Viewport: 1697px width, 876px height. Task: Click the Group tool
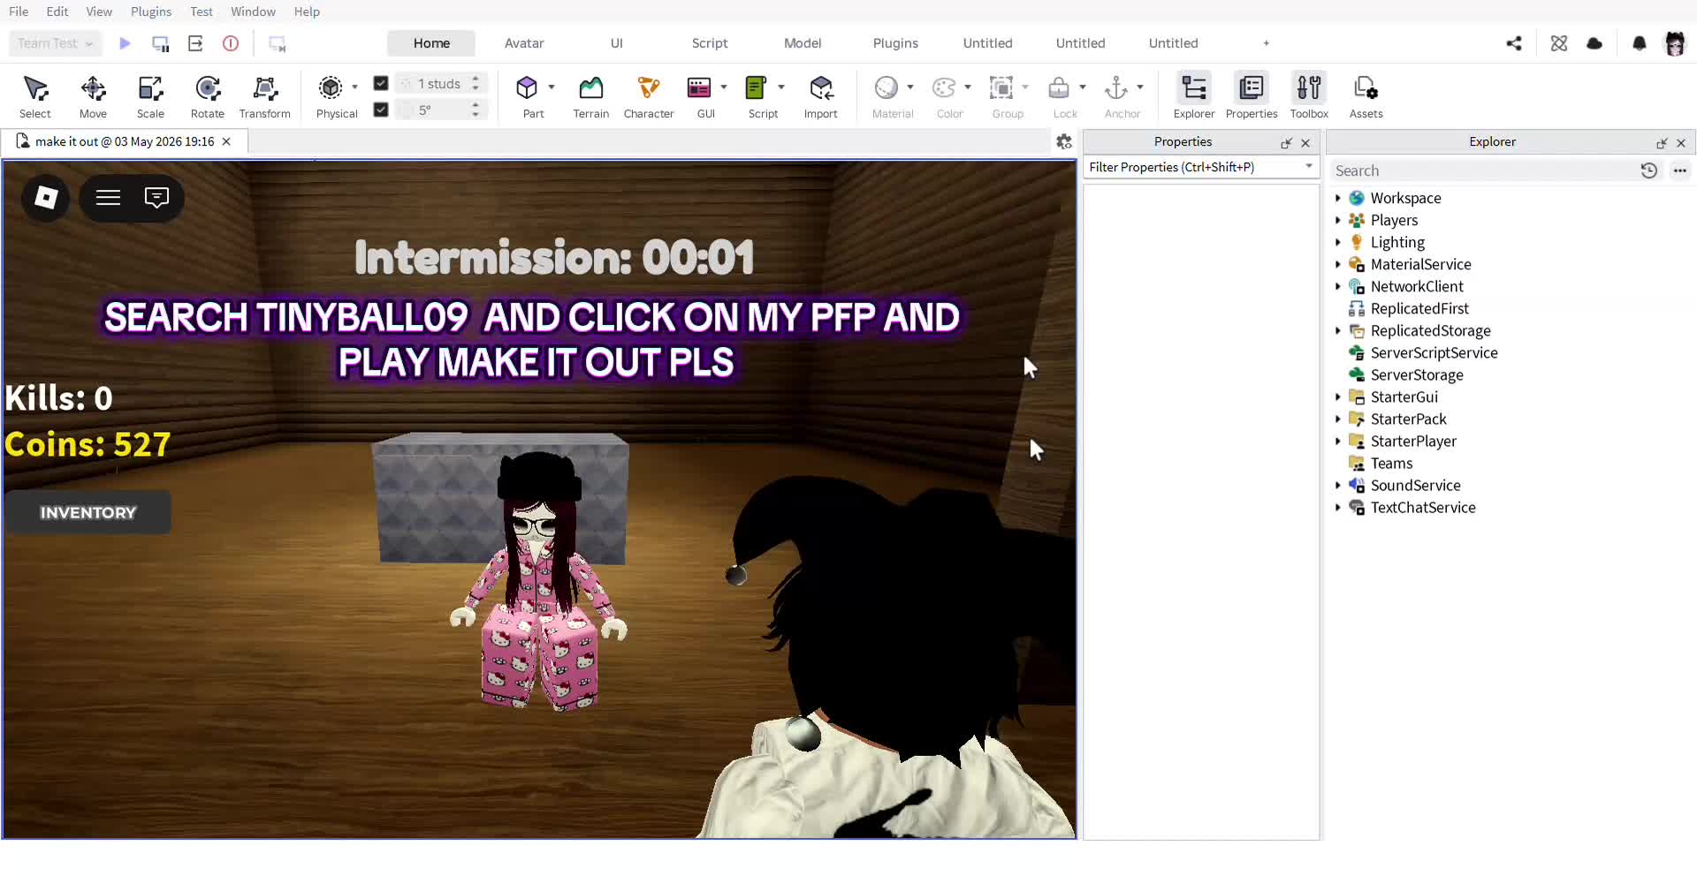tap(1001, 87)
